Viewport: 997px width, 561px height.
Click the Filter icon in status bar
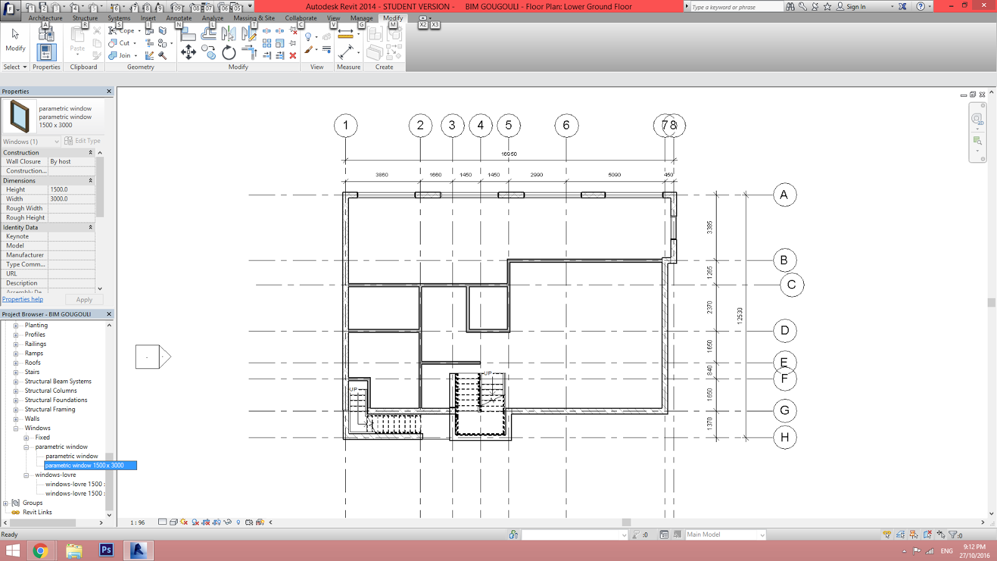tap(954, 534)
